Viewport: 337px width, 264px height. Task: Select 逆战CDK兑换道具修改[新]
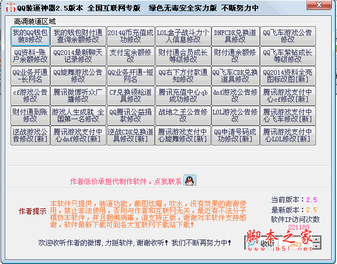130,136
